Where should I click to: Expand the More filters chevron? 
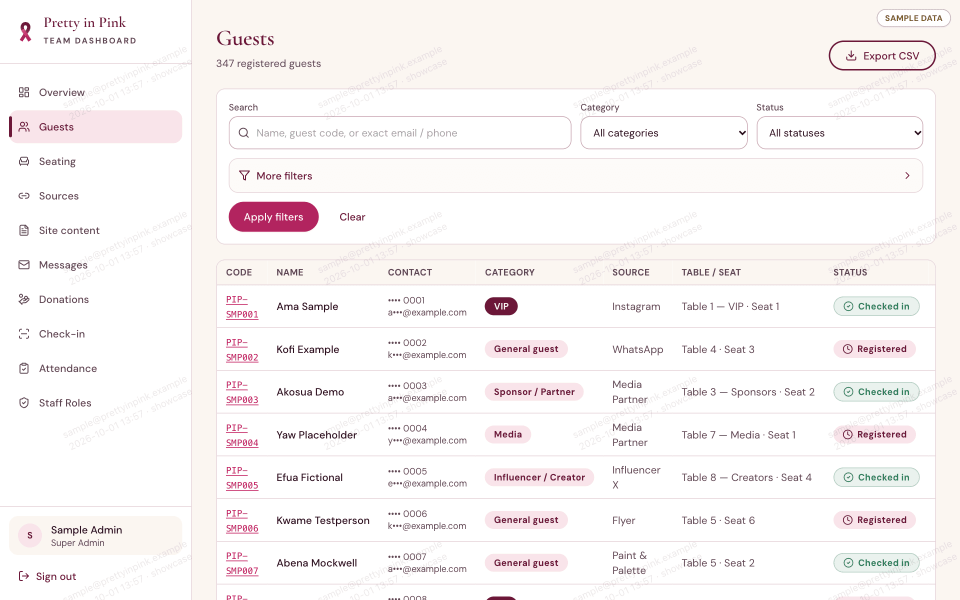pos(907,175)
